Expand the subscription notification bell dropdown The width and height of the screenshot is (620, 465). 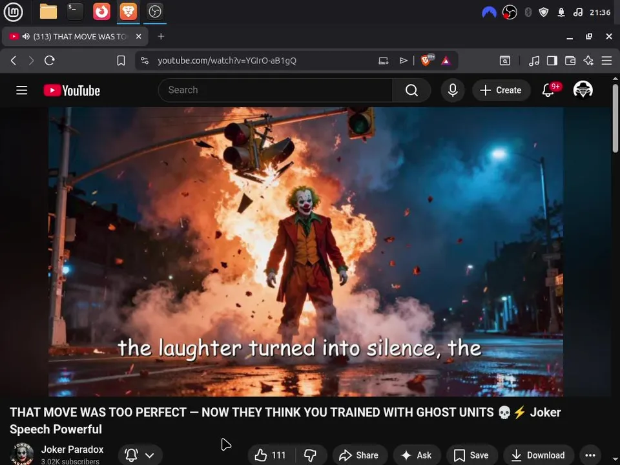(139, 455)
